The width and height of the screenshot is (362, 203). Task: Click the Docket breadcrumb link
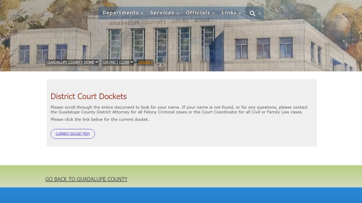[145, 62]
